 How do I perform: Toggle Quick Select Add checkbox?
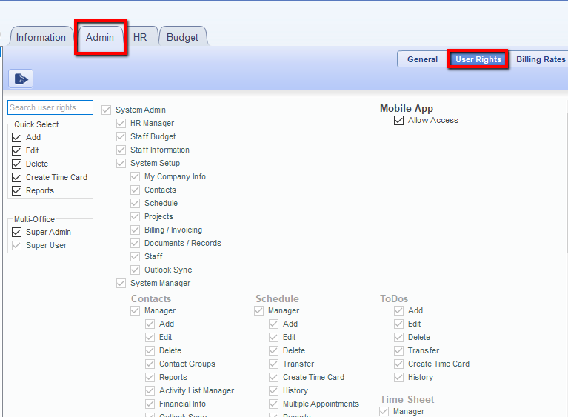coord(17,137)
